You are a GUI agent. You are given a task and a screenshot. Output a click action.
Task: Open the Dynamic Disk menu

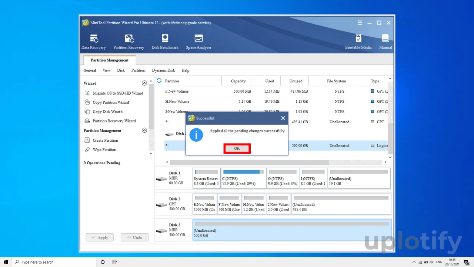pyautogui.click(x=163, y=70)
